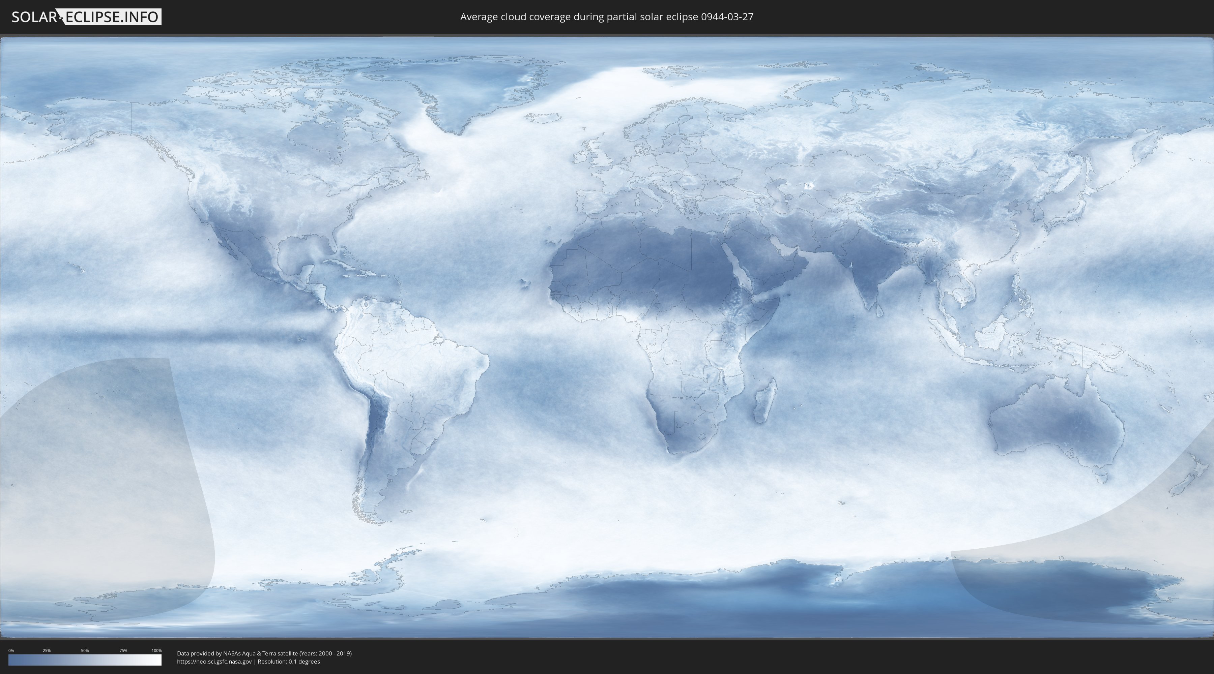Click the neo.sci.gsfc.nasa.gov URL text
Image resolution: width=1214 pixels, height=674 pixels.
tap(214, 662)
